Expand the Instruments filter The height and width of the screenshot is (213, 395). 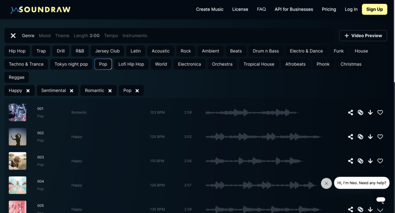(x=135, y=35)
